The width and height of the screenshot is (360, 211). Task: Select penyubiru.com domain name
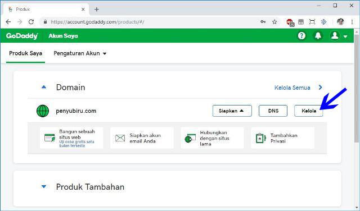76,111
